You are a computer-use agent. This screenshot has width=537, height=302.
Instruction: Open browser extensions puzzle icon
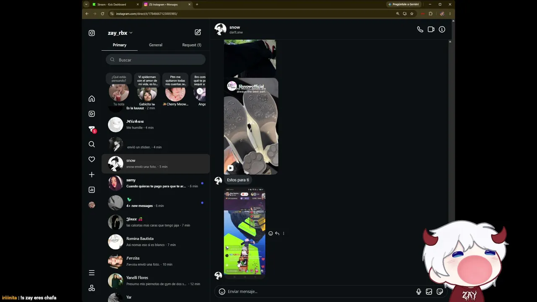point(430,13)
